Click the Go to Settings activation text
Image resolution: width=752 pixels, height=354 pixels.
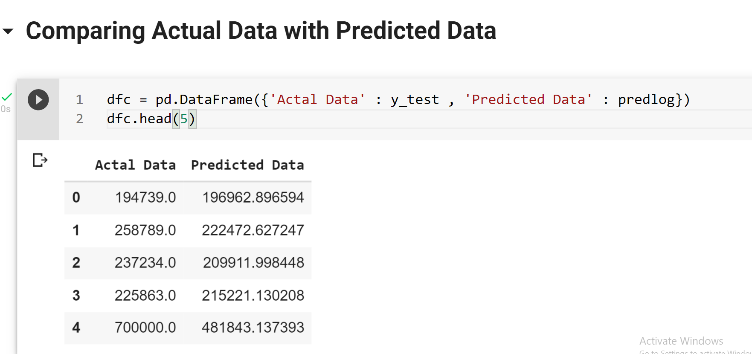[694, 352]
